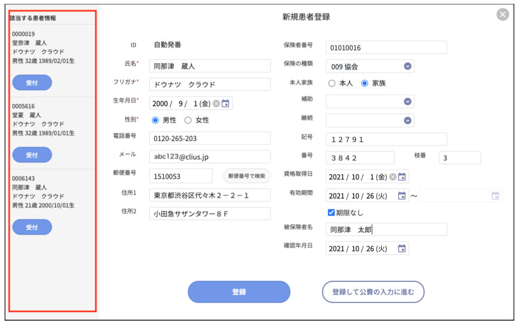Expand the 継続 dropdown

point(407,120)
